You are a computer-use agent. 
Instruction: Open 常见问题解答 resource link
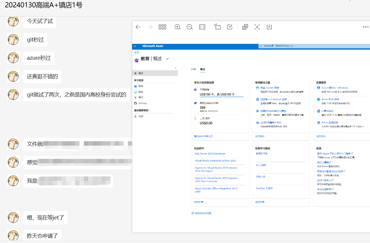325,189
